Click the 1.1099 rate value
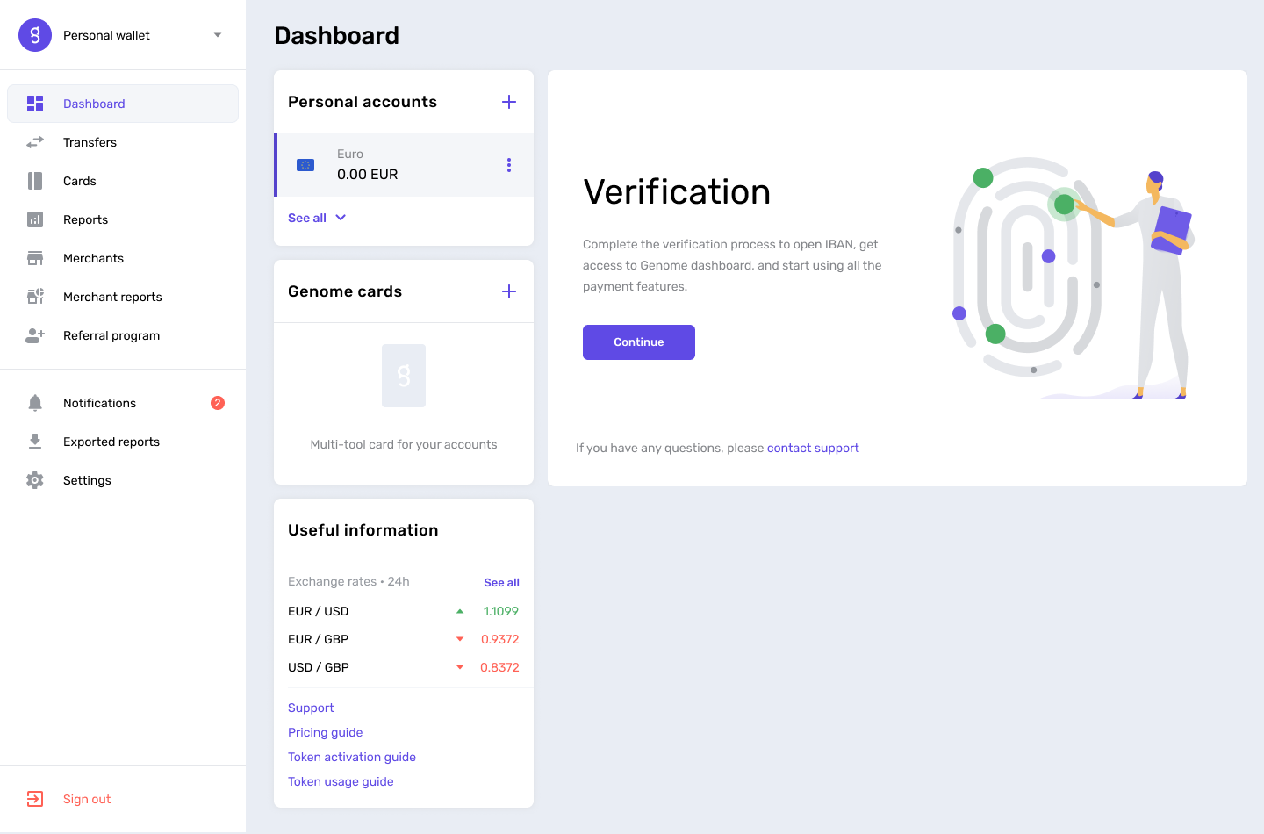The image size is (1264, 834). pos(501,611)
